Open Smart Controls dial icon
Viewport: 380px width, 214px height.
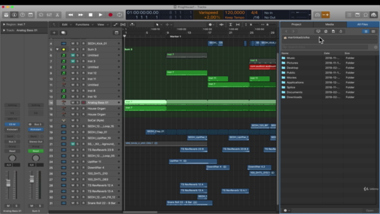point(41,15)
